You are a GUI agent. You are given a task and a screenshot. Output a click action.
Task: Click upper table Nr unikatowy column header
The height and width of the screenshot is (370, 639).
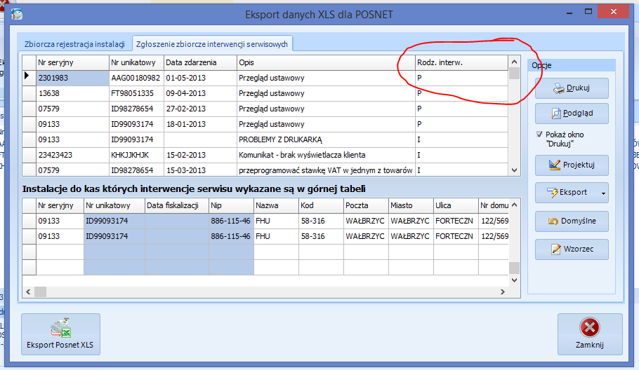pos(136,62)
